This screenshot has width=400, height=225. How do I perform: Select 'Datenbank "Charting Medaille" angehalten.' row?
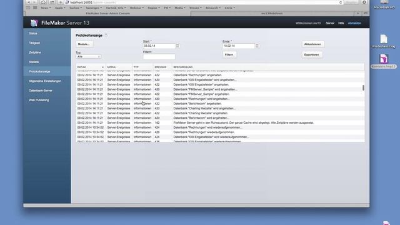(220, 113)
